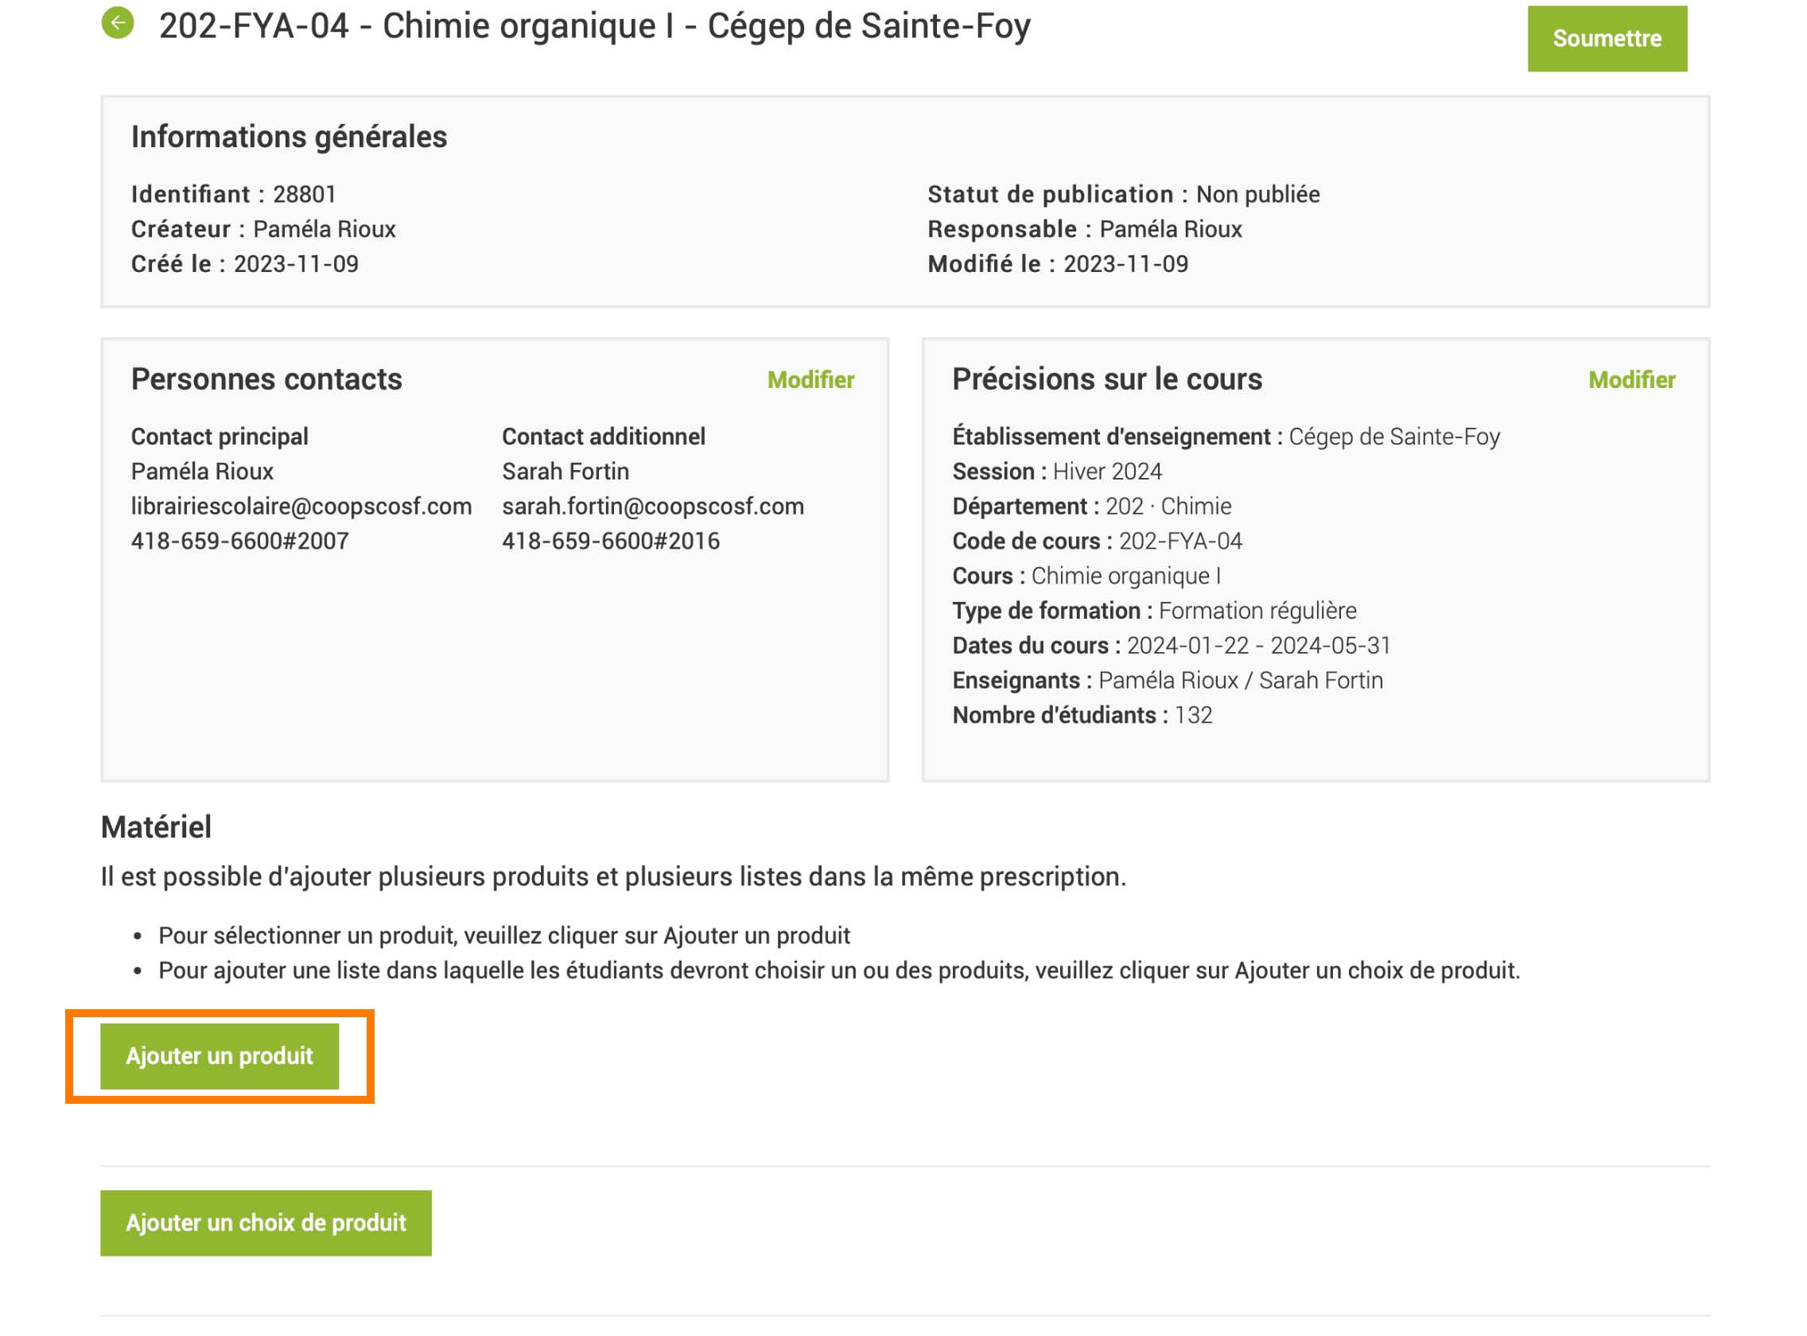
Task: Click the Non publiée publication status
Action: pos(1257,194)
